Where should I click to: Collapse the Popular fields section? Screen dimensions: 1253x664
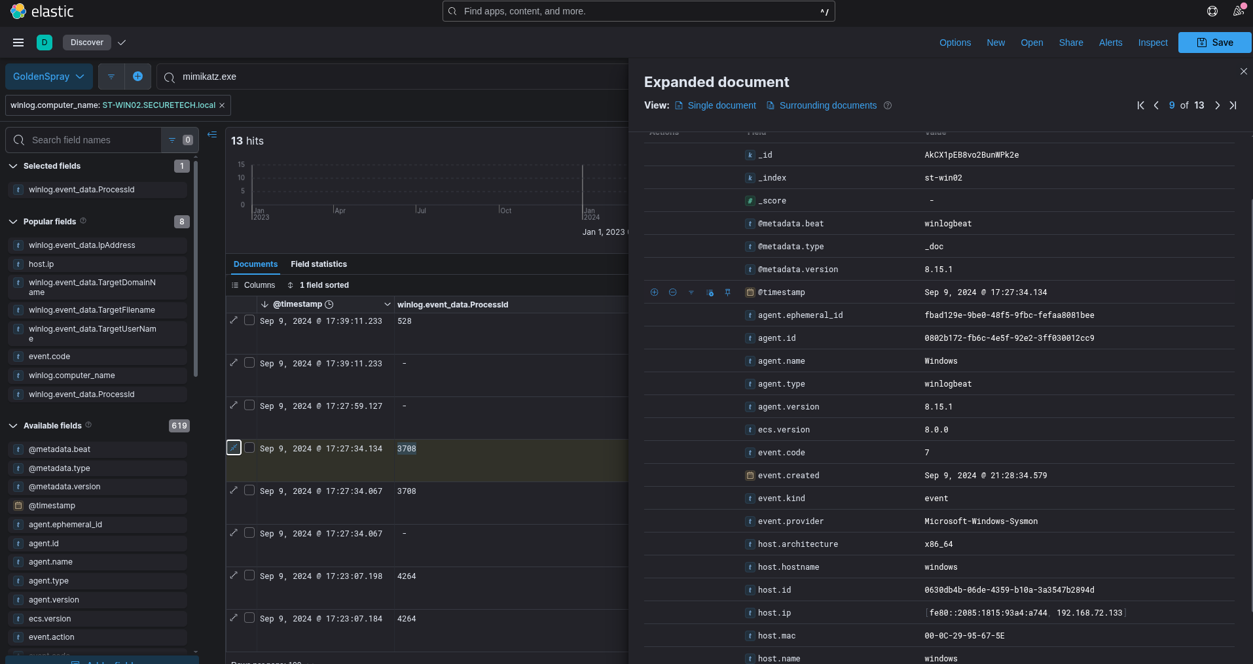[13, 222]
